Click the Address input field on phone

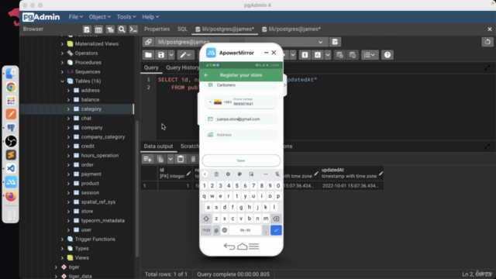tap(241, 135)
